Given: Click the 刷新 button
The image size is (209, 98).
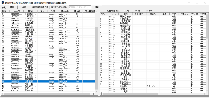Looking at the screenshot, I should click(x=24, y=7).
